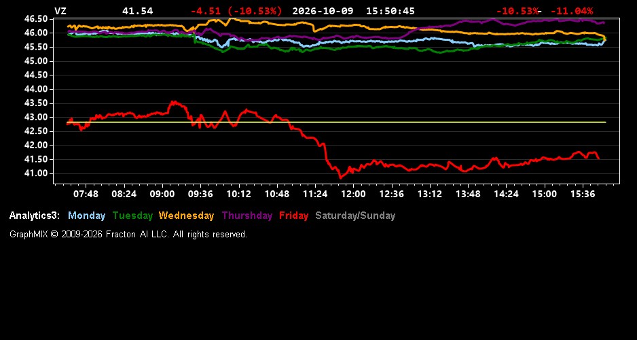Click the yellow horizontal reference line
The width and height of the screenshot is (637, 340).
[x=336, y=122]
